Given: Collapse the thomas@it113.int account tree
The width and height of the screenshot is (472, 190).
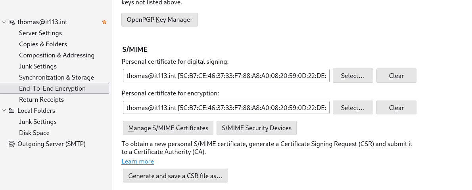Looking at the screenshot, I should [x=4, y=22].
